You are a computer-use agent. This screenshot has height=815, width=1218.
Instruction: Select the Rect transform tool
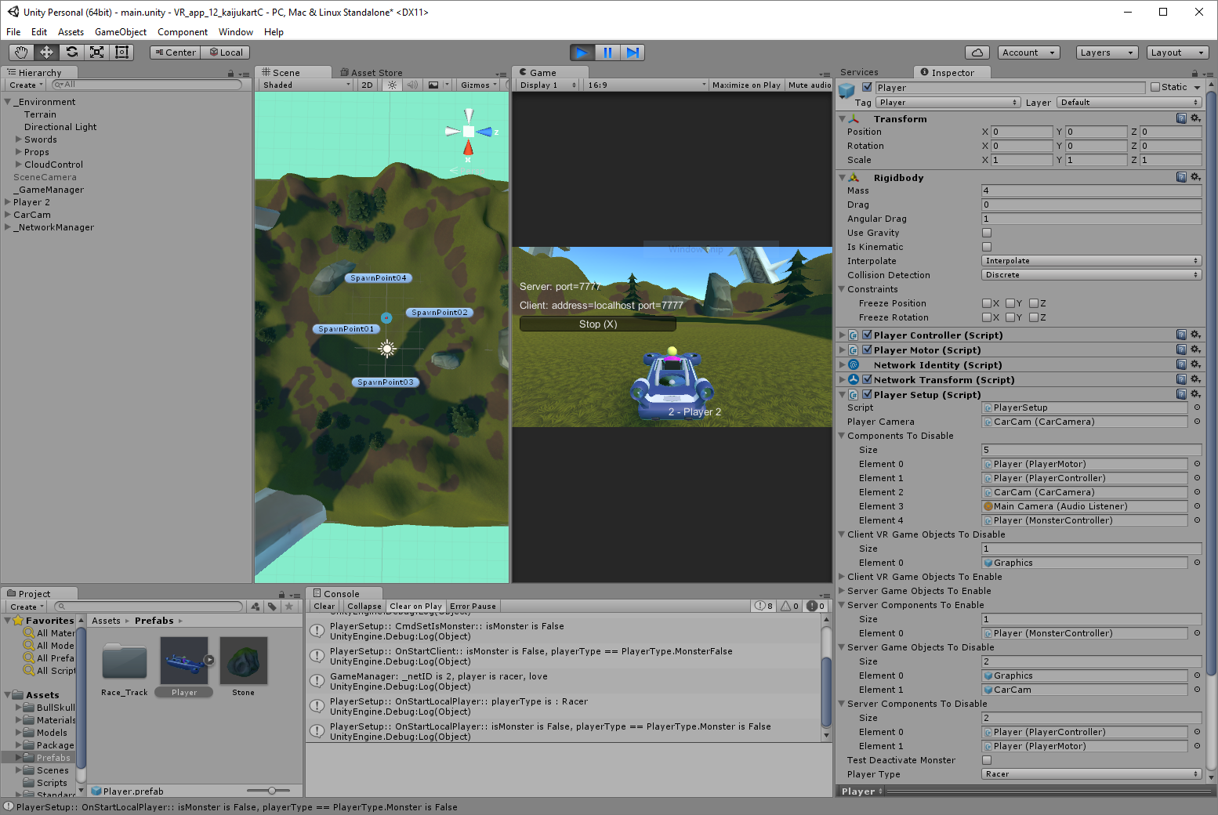(121, 52)
